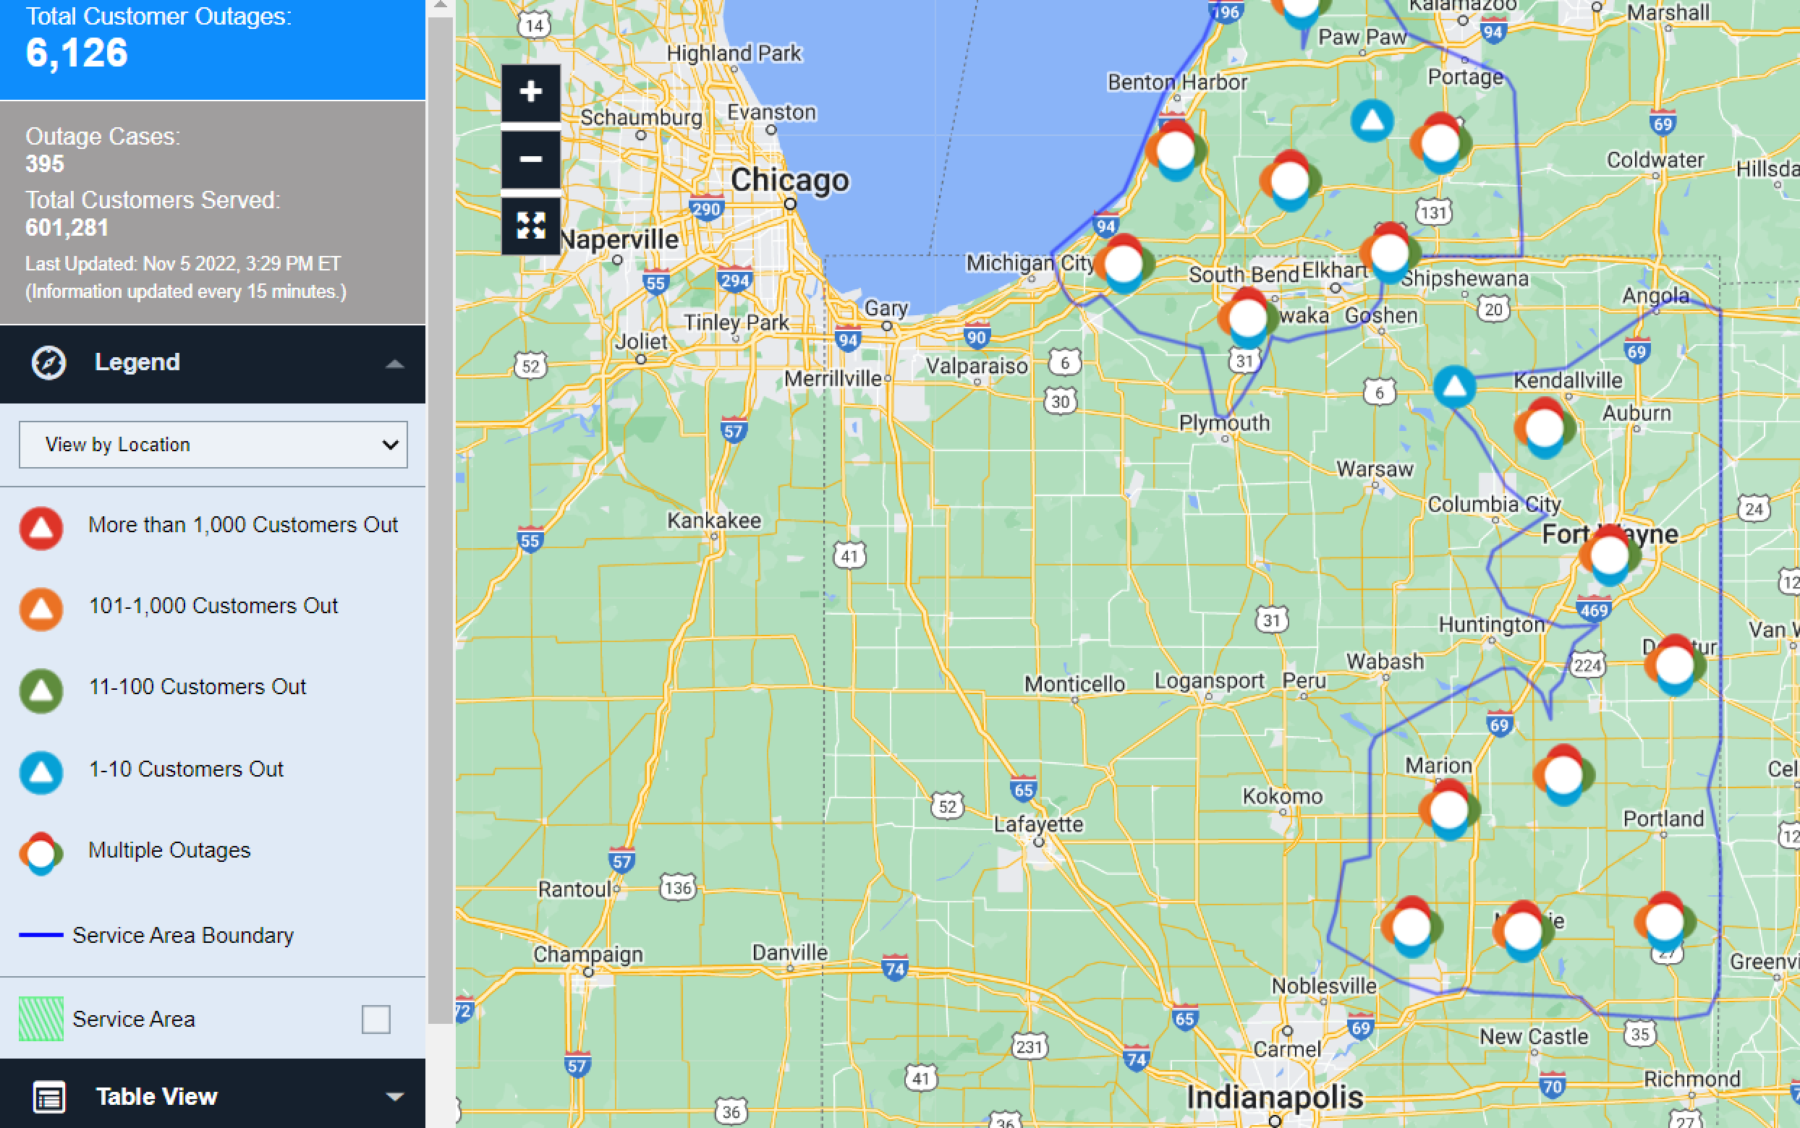1800x1128 pixels.
Task: Click the blue outage marker near Kendallville
Action: point(1453,386)
